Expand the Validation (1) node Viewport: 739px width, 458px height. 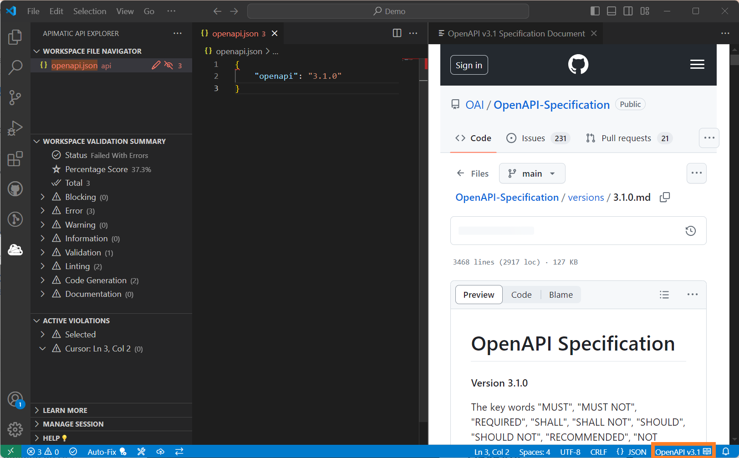[x=42, y=252]
